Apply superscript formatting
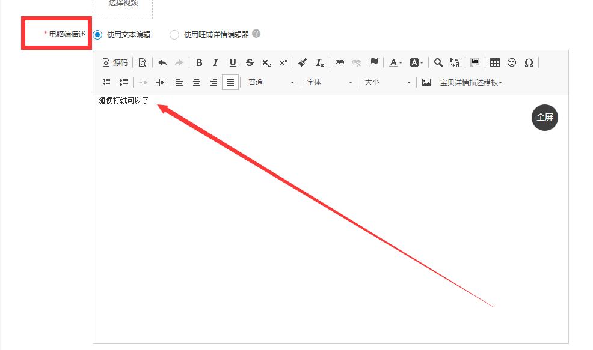This screenshot has width=593, height=350. 283,62
